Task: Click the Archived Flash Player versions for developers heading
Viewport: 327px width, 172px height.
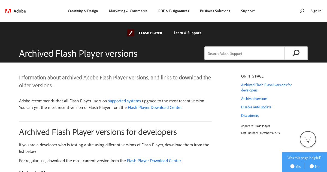Action: pos(98,132)
